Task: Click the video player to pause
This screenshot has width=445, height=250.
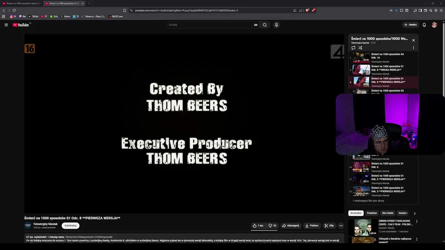Action: coord(184,123)
